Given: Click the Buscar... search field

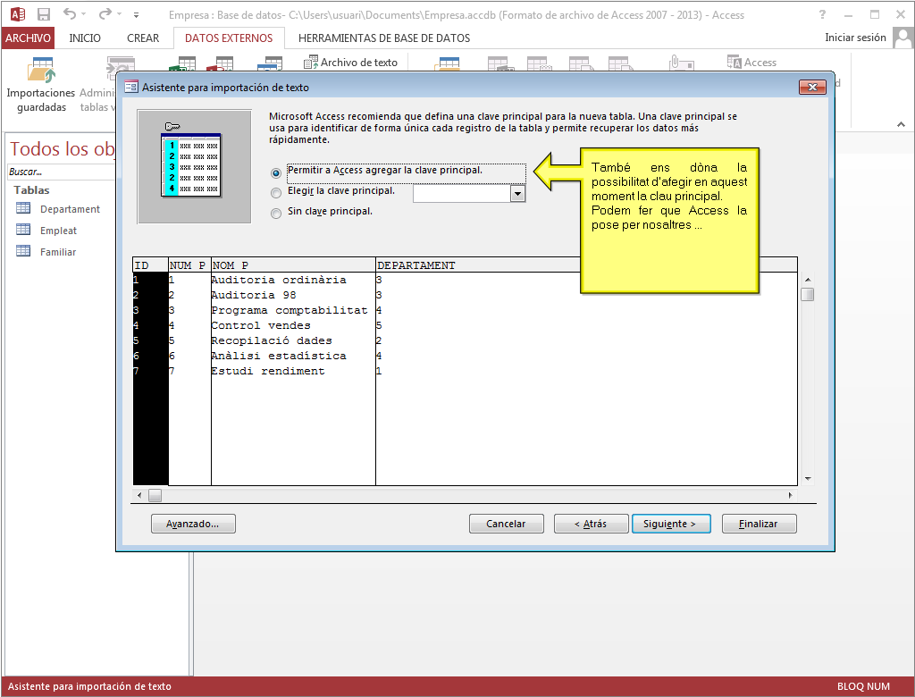Looking at the screenshot, I should (62, 172).
